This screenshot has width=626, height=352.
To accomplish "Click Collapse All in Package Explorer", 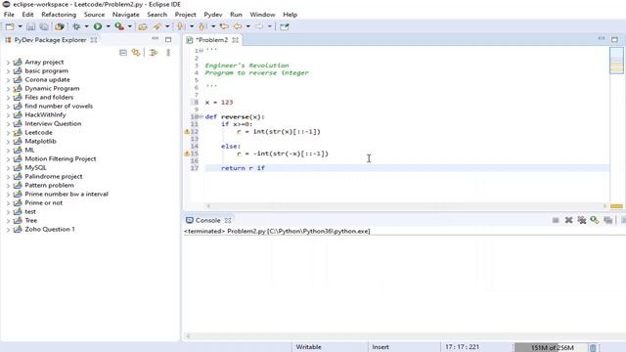I will pos(123,53).
